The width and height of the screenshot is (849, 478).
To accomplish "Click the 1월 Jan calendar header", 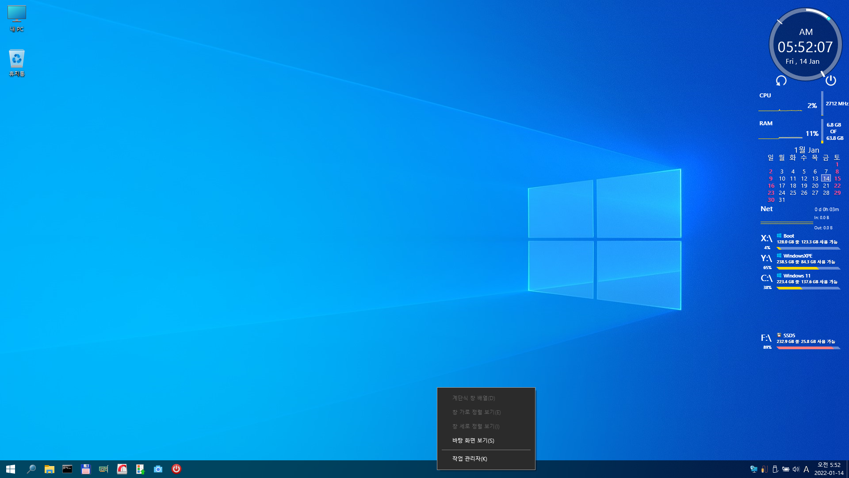I will pos(807,150).
